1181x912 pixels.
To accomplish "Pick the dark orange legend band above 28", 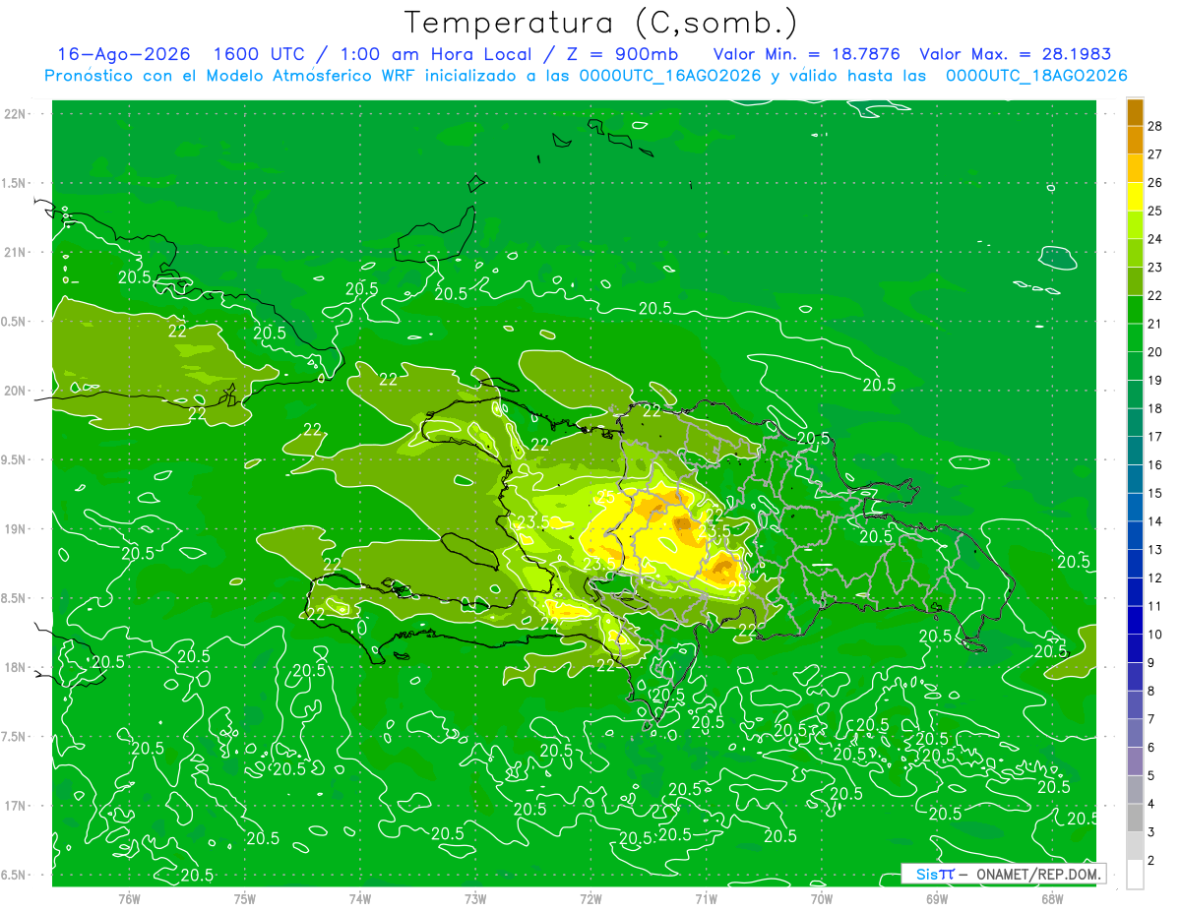I will point(1135,111).
